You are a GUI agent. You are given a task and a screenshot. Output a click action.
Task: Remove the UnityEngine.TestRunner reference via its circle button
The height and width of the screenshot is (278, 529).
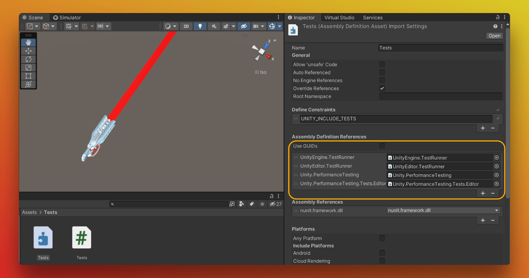click(x=497, y=157)
